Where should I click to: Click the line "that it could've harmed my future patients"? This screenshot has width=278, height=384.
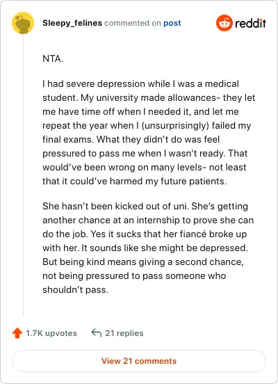point(135,182)
